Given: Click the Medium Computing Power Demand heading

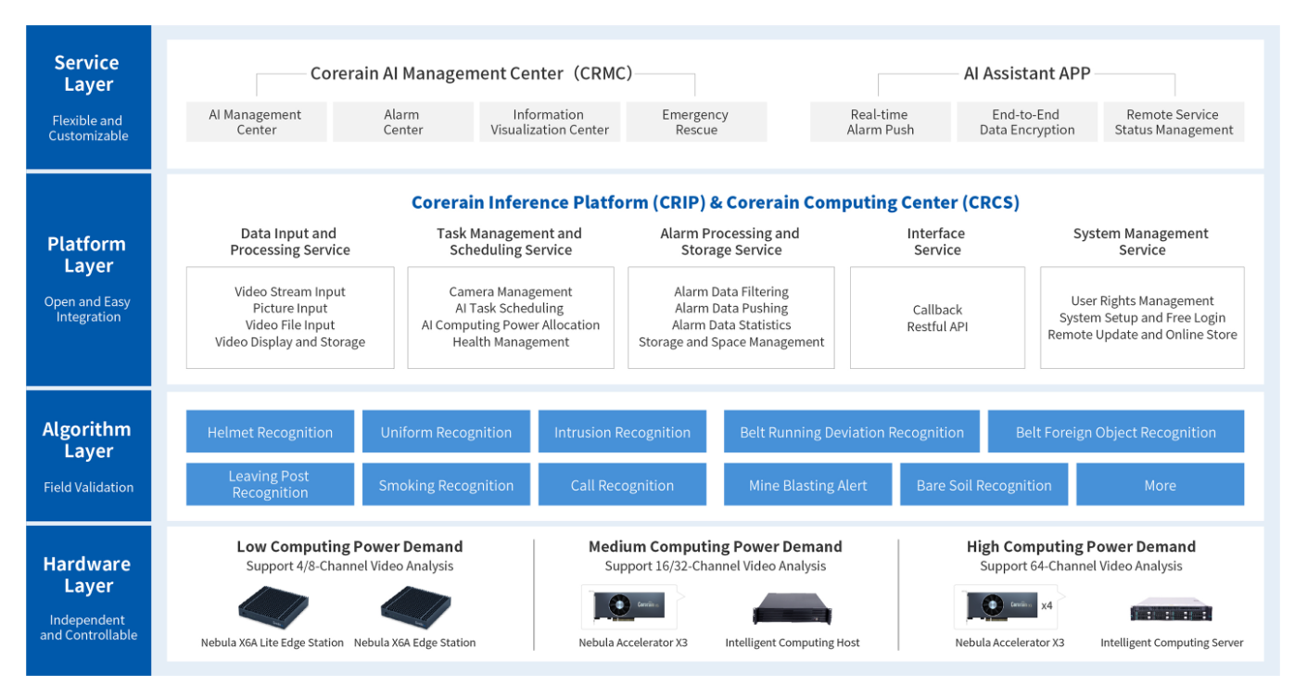Looking at the screenshot, I should pyautogui.click(x=715, y=547).
